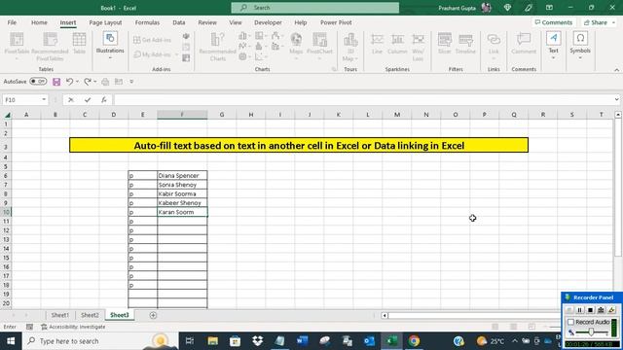
Task: Switch to the Power Pivot tab
Action: click(x=336, y=22)
